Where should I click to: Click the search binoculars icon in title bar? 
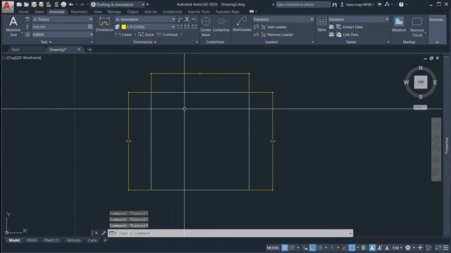(334, 4)
